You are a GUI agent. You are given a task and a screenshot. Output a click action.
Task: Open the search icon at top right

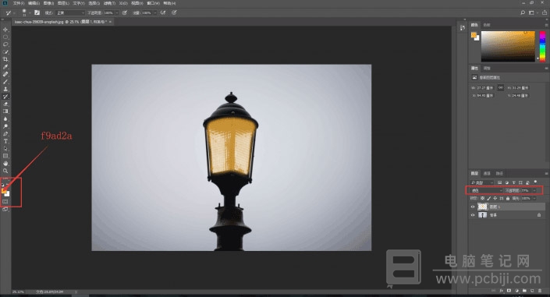(x=523, y=12)
